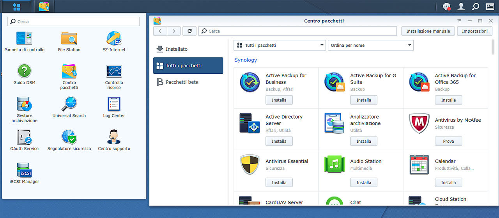Viewport: 499px width, 218px height.
Task: Launch File Station from main menu
Action: pyautogui.click(x=69, y=39)
